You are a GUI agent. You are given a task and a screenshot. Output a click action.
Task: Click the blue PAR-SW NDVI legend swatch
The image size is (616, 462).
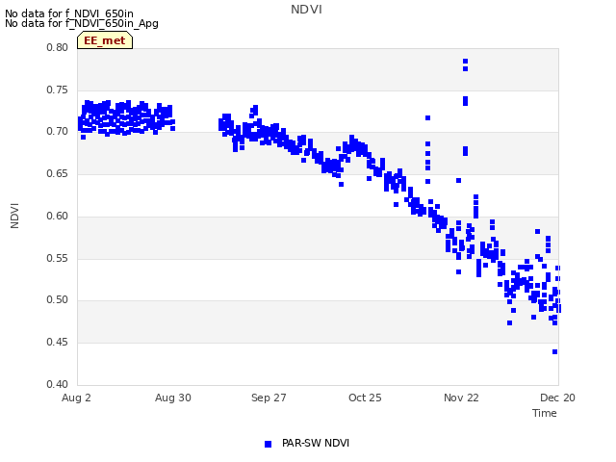pos(268,444)
